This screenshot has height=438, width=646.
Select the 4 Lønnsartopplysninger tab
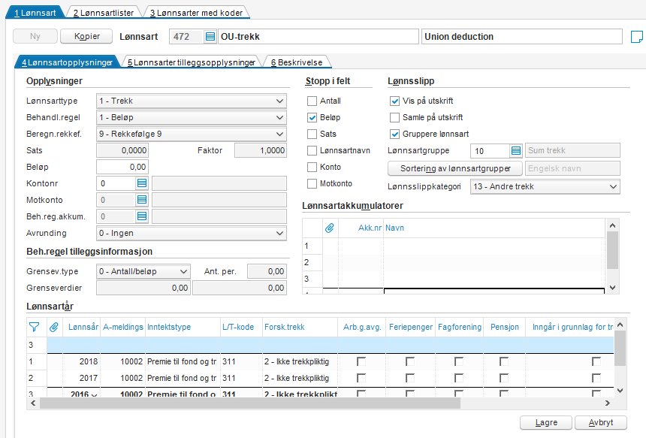[x=67, y=62]
